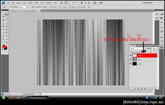Launch Bridge from application bar
Image resolution: width=165 pixels, height=105 pixels.
pos(61,3)
